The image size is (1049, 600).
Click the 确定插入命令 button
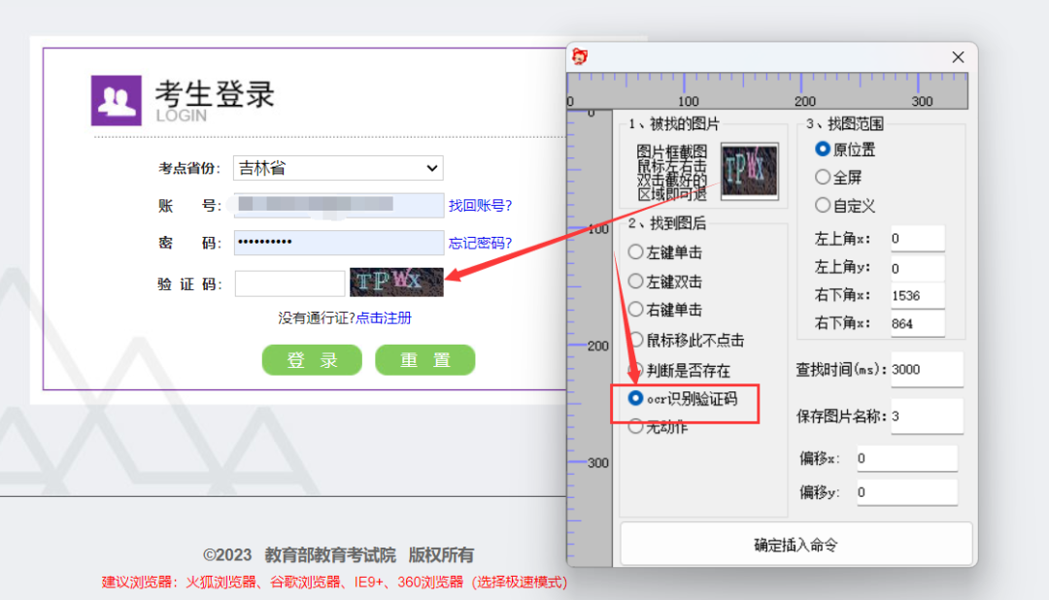point(795,545)
